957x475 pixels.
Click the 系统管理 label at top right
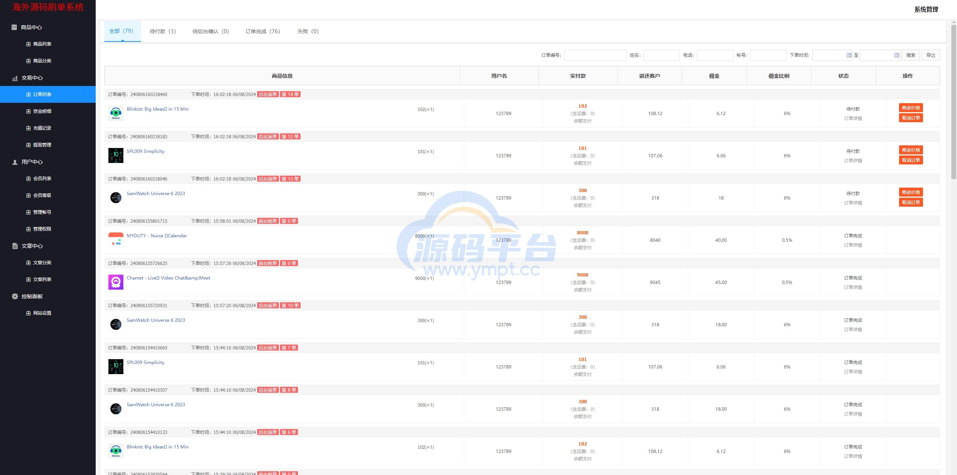click(x=926, y=9)
